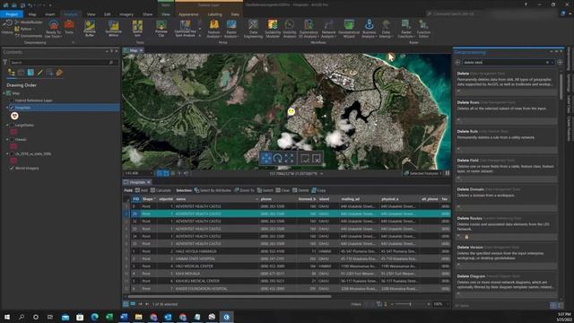Activate the pan arrows tool on map overlay
574x323 pixels.
(x=266, y=158)
